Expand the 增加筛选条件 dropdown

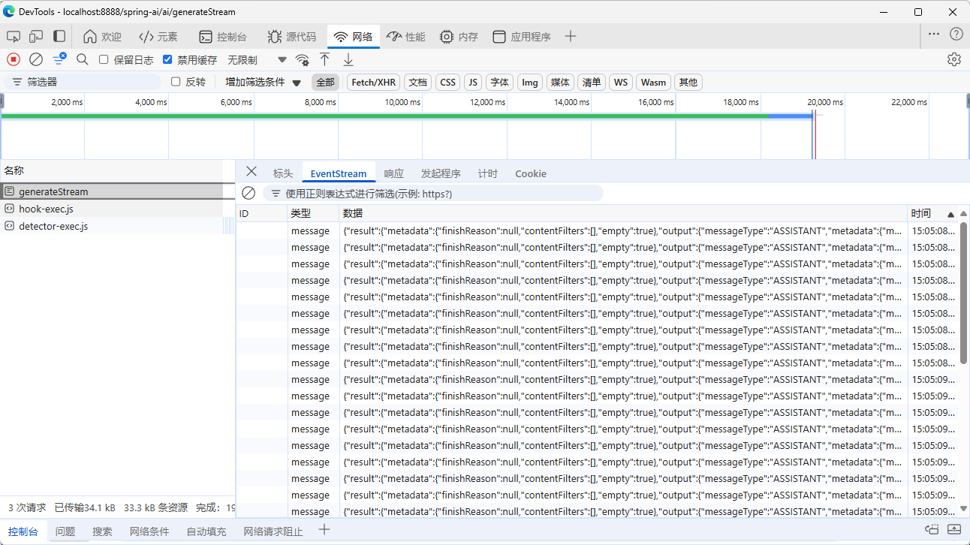click(x=263, y=82)
